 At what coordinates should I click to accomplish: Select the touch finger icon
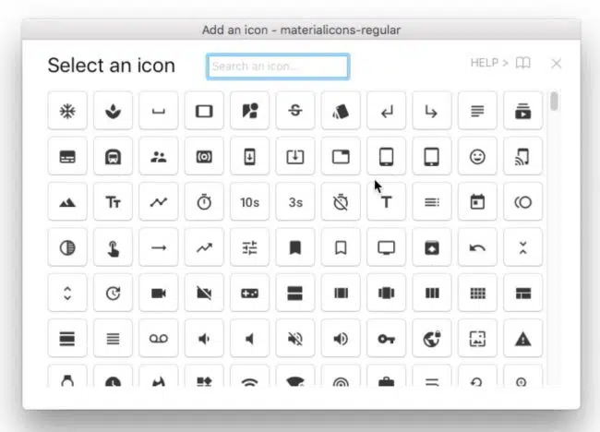tap(113, 247)
